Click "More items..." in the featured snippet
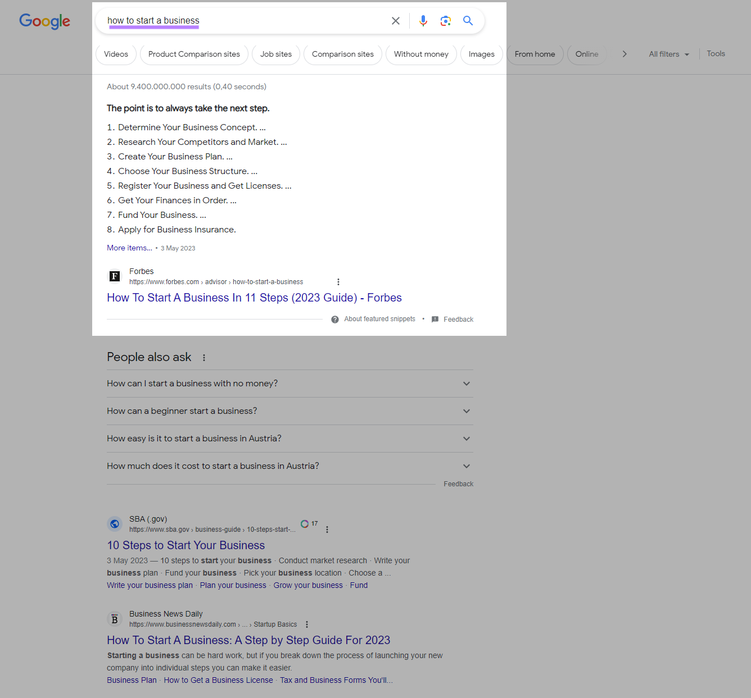The image size is (751, 698). pyautogui.click(x=129, y=248)
